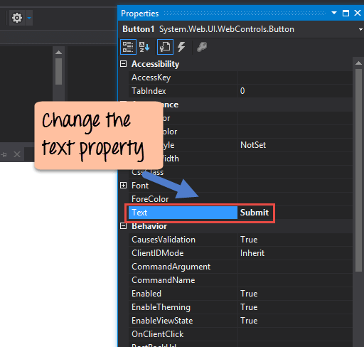Click the pin icon on left panel
Viewport: 364px width, 347px height.
point(4,155)
